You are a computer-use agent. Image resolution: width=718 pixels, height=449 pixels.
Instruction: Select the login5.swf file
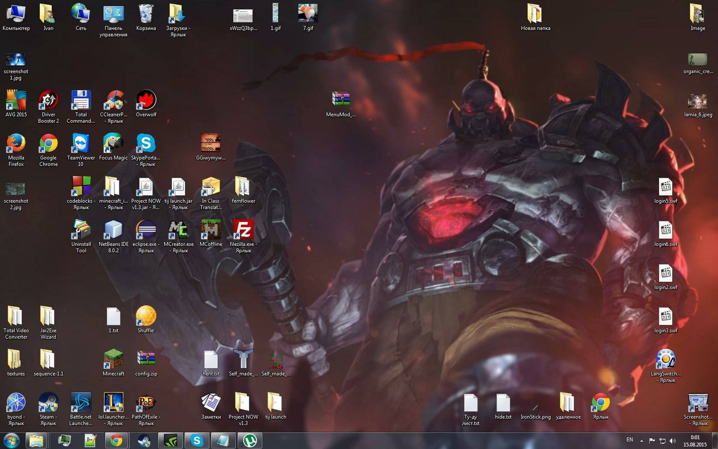(x=665, y=188)
